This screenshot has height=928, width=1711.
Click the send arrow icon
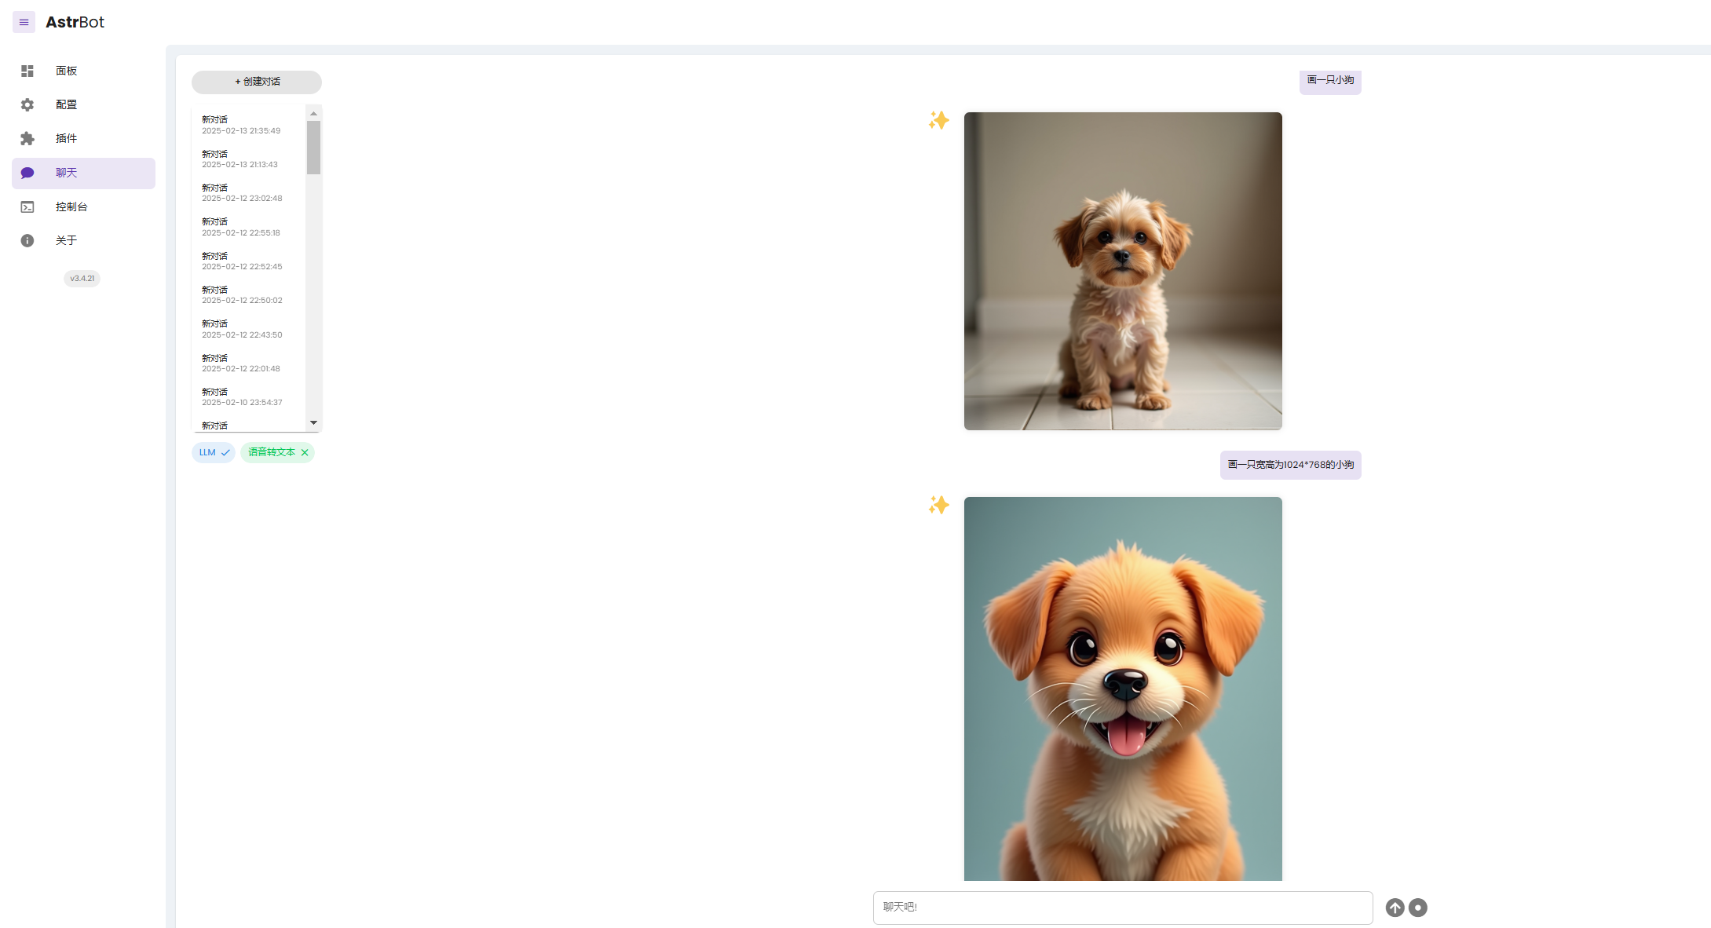1395,908
